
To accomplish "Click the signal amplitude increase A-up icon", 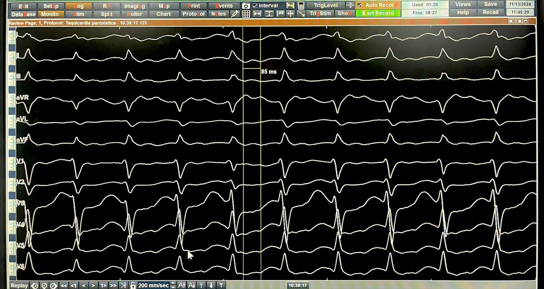I will tap(183, 285).
